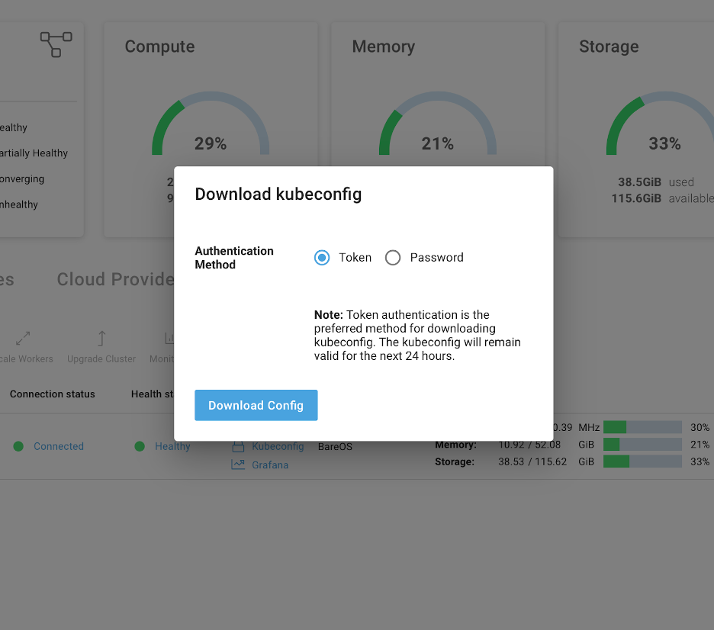Click the Upgrade Cluster arrow icon
Viewport: 714px width, 630px height.
pos(101,338)
